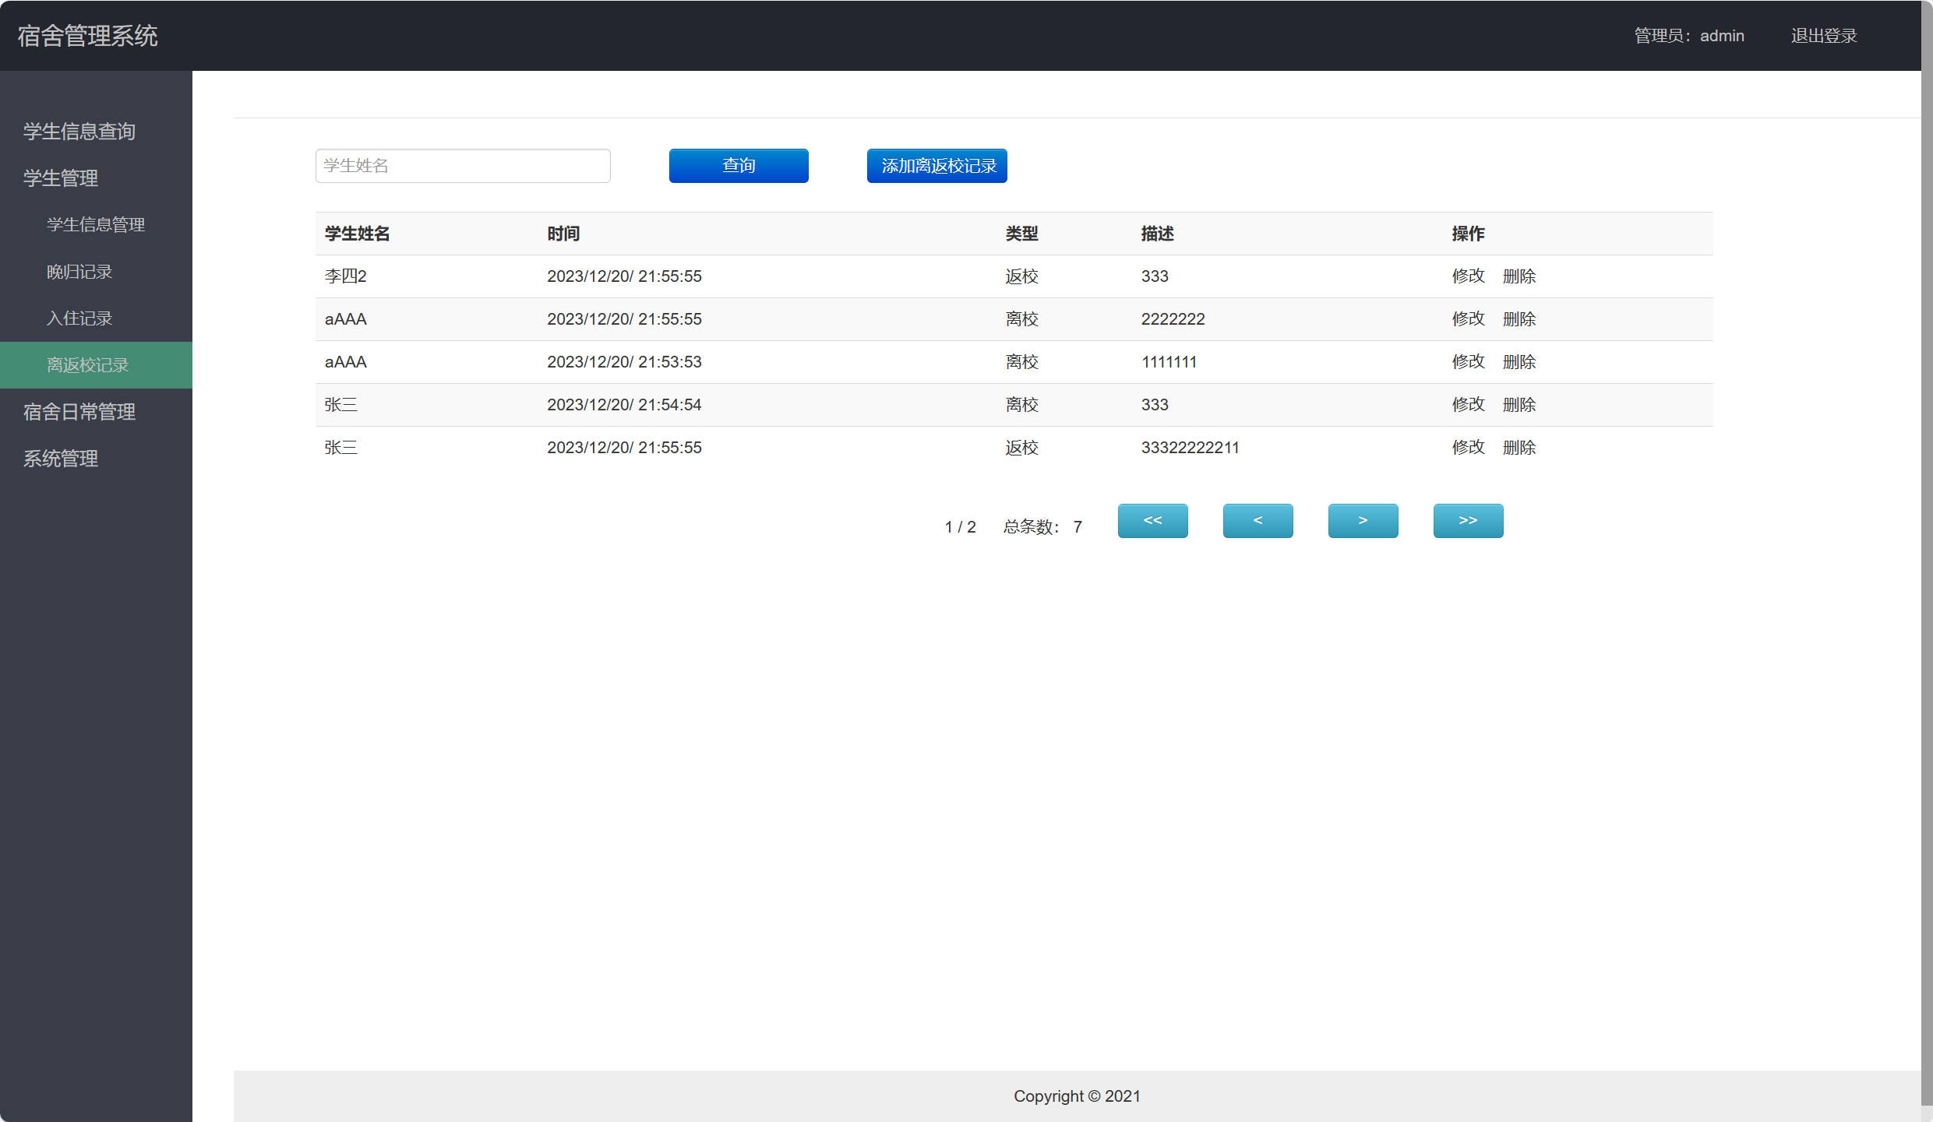This screenshot has height=1122, width=1933.
Task: Click 退出登录 logout link
Action: pyautogui.click(x=1823, y=36)
